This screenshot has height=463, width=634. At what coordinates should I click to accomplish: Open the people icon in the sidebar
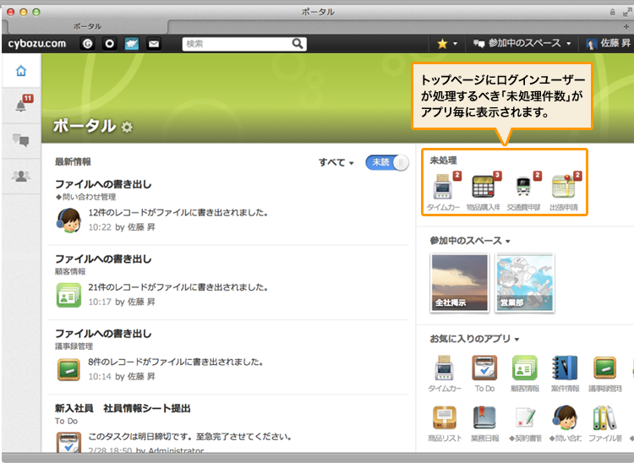click(x=20, y=176)
